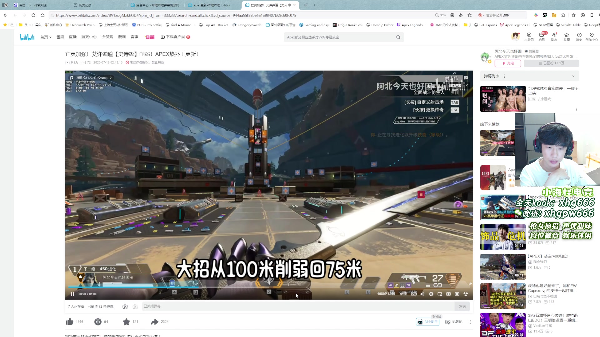Open the 饰品危机 recommended video thumbnail

click(503, 237)
